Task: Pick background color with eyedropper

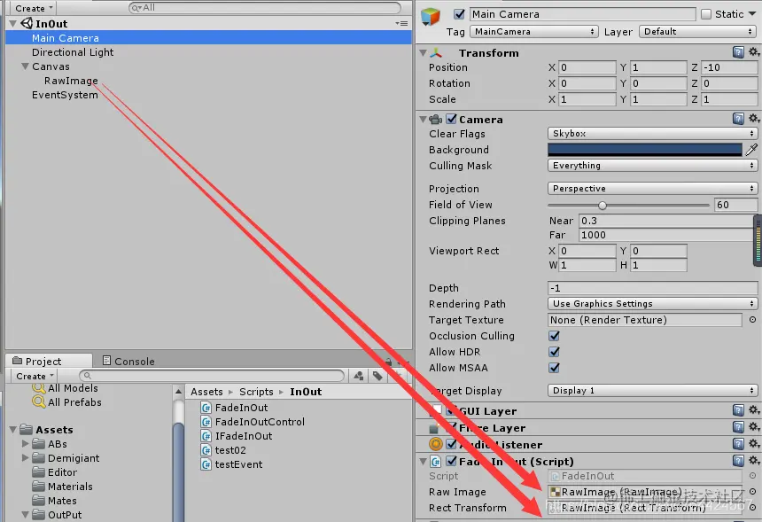Action: coord(751,150)
